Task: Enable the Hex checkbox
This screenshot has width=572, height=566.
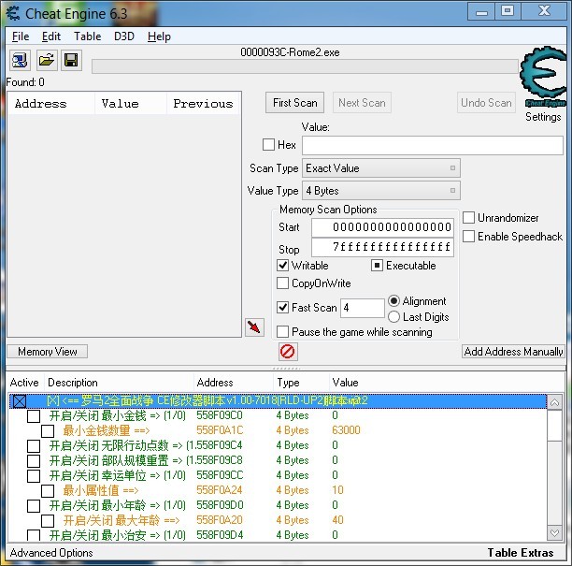Action: 268,144
